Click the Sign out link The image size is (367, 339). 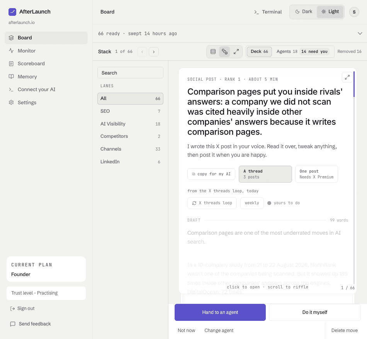point(22,308)
